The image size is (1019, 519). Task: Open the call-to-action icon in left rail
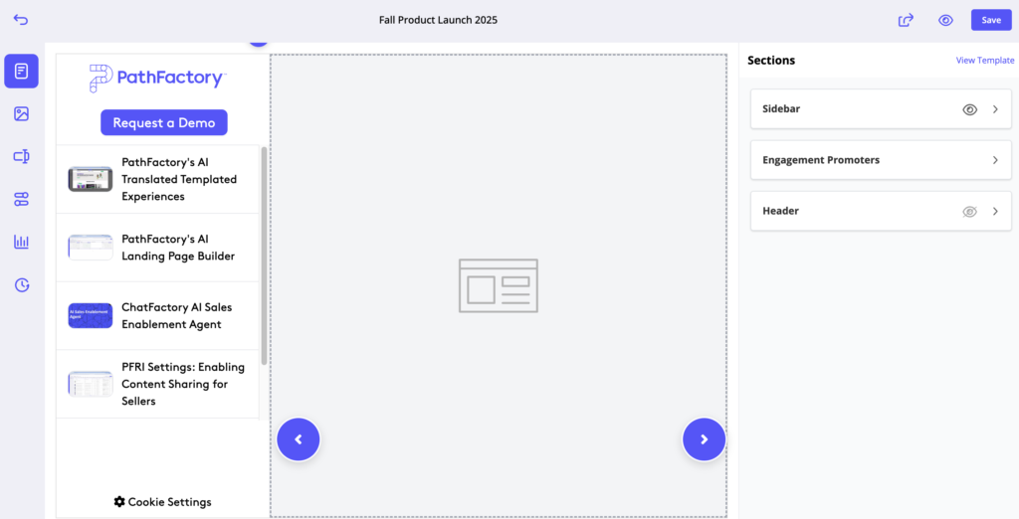pos(21,156)
